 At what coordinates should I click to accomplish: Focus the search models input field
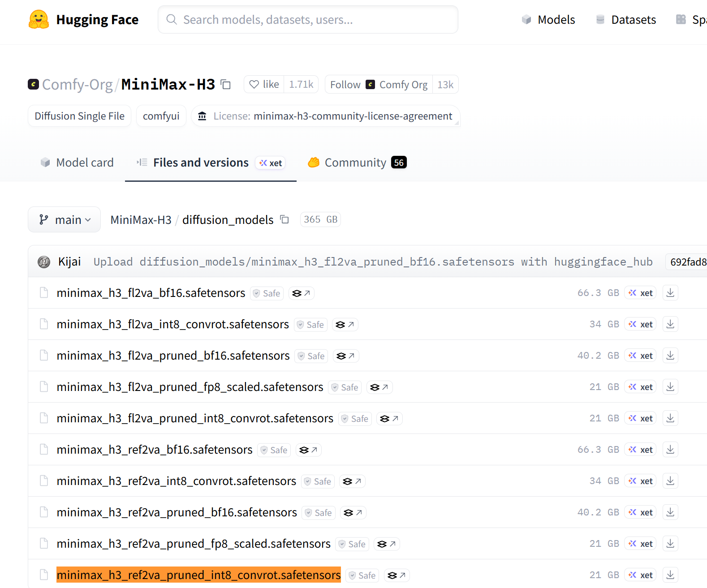coord(308,20)
